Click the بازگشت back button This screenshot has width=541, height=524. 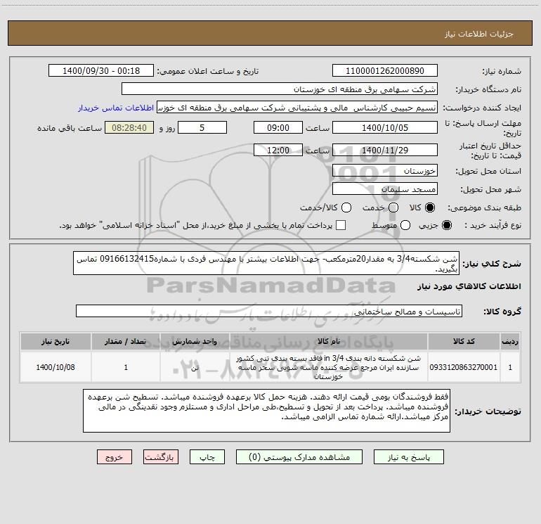click(161, 457)
